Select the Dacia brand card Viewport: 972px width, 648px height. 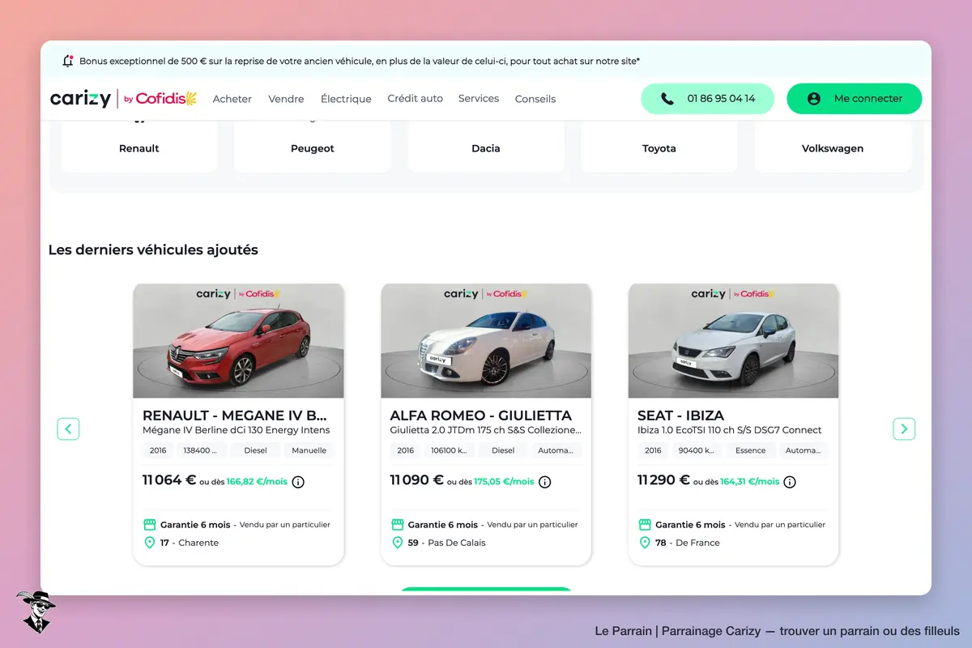[x=486, y=147]
